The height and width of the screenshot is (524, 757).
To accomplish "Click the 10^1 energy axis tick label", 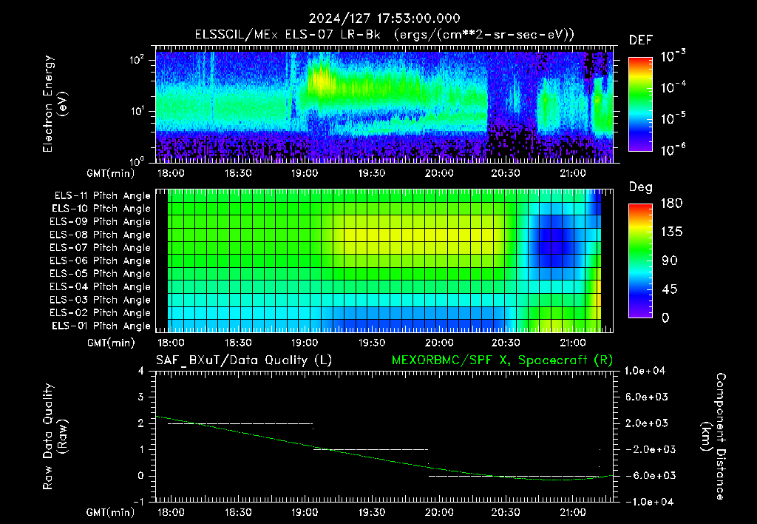I will (x=137, y=110).
